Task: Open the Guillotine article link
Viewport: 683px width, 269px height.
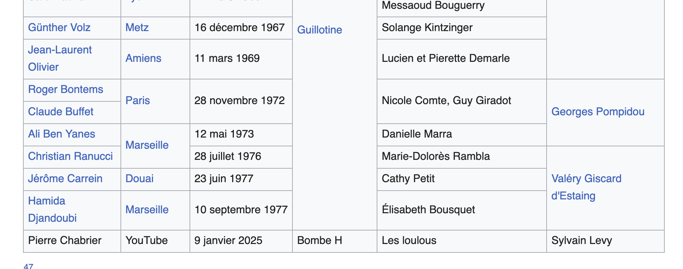Action: click(320, 30)
